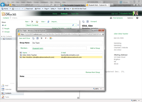This screenshot has height=102, width=142.
Task: Click the delete X icon in group toolbar
Action: coord(42,38)
